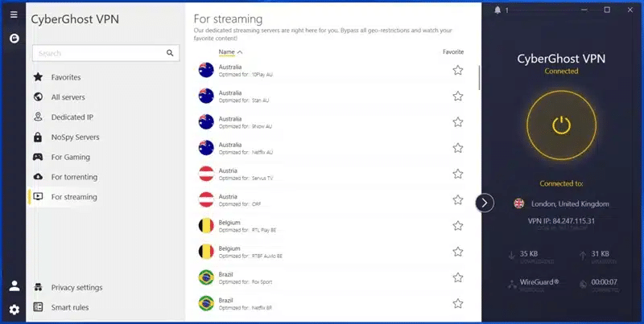Click the search magnifier icon
Screen dimensions: 644x324
(170, 53)
